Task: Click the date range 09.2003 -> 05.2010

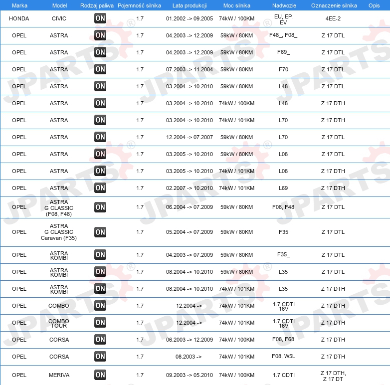Action: [x=190, y=375]
